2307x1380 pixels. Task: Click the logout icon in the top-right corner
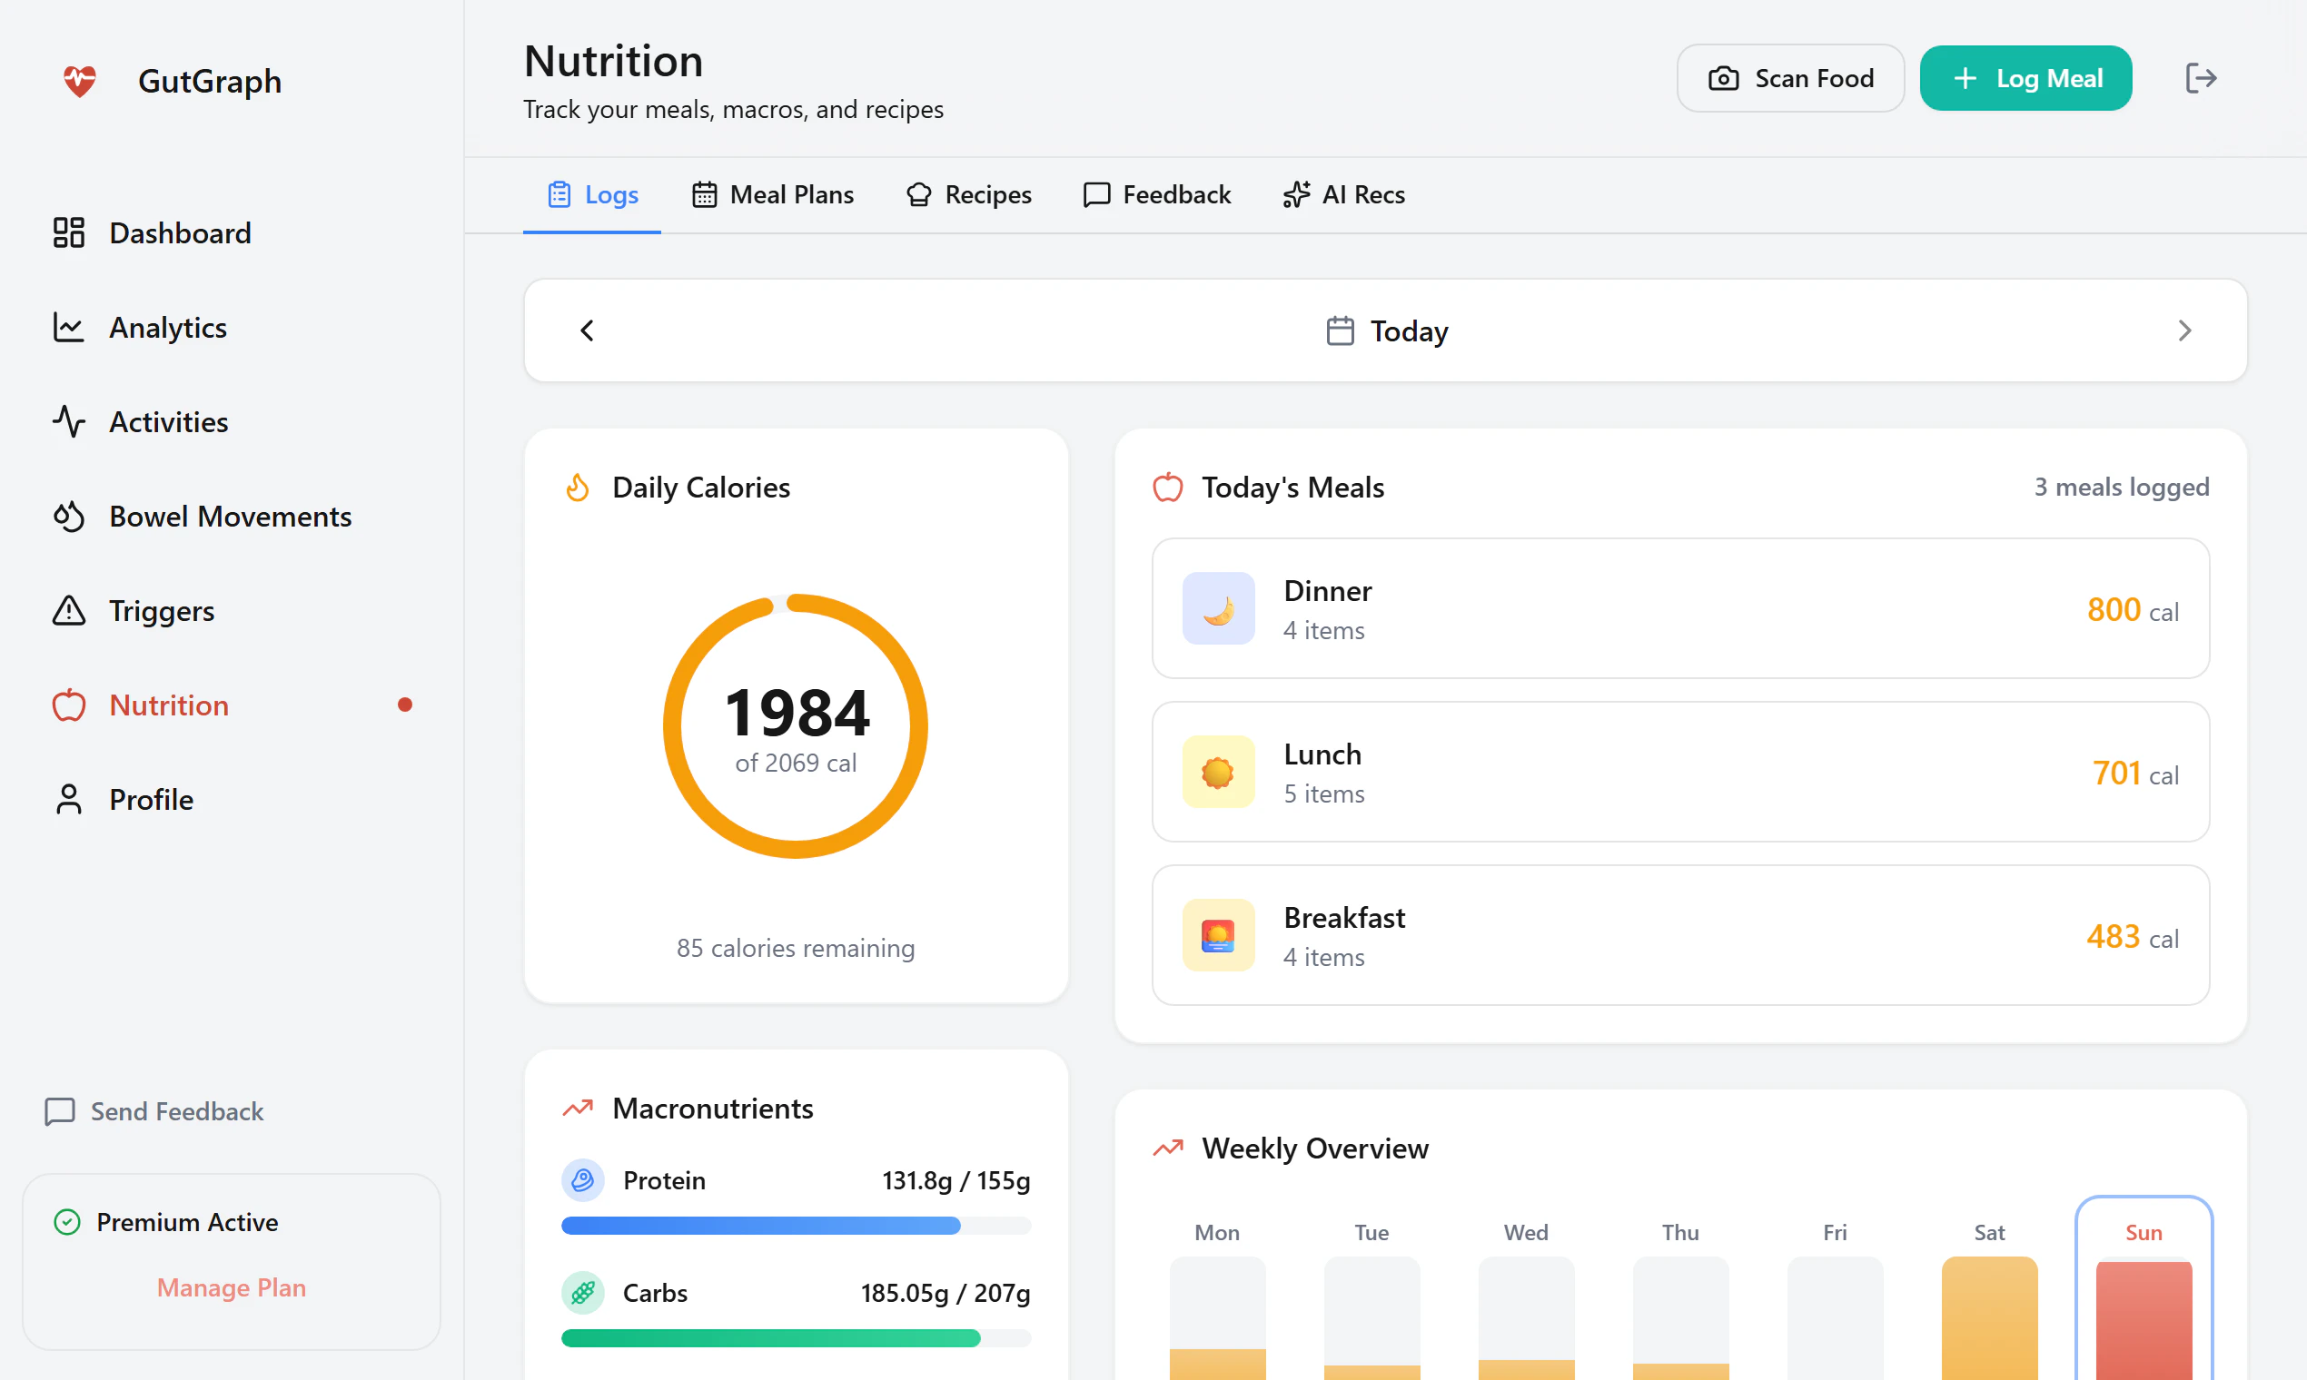tap(2200, 78)
